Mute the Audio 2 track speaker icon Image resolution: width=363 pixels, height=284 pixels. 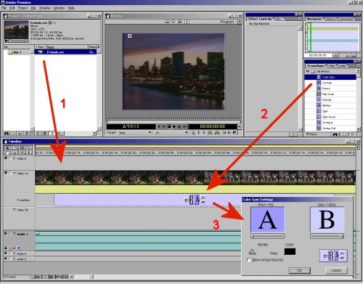(x=6, y=253)
